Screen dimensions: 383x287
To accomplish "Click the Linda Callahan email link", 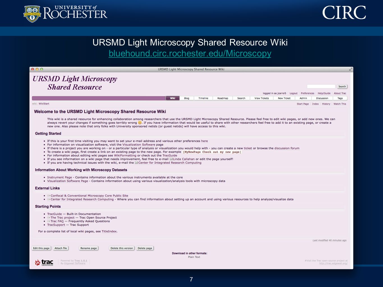I will (184, 159).
